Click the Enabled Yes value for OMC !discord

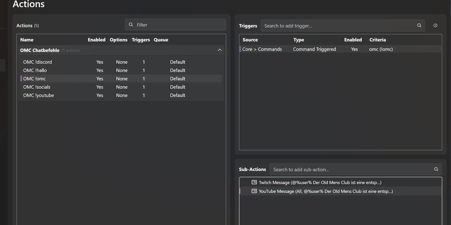tap(100, 62)
